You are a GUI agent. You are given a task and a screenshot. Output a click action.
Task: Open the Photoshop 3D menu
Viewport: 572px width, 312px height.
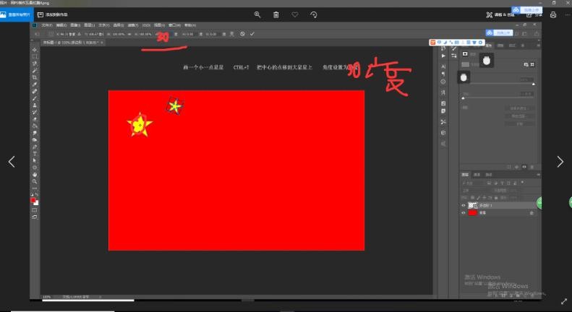coord(146,25)
